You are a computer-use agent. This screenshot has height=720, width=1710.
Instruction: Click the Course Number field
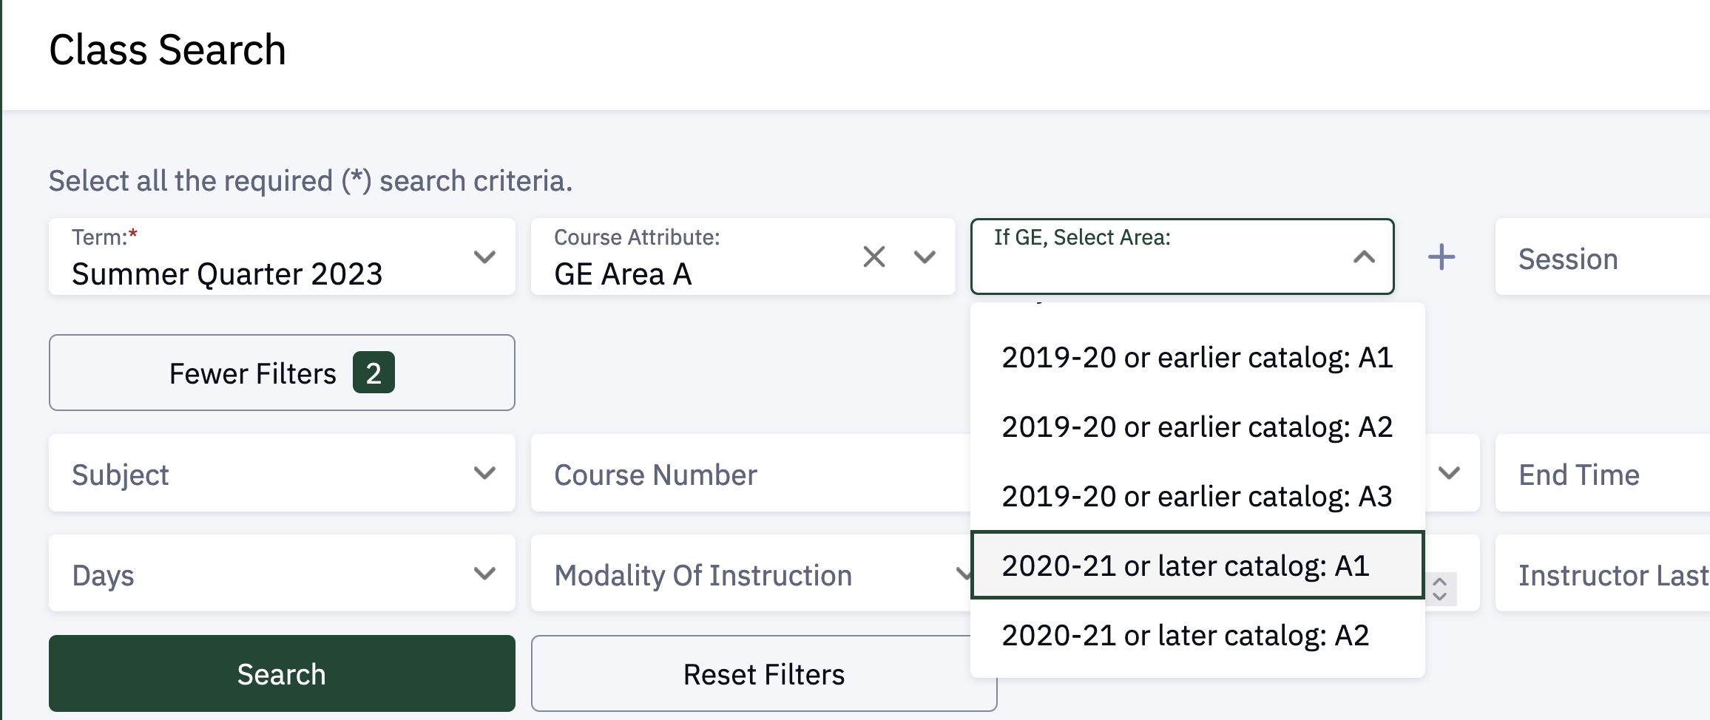tap(747, 475)
